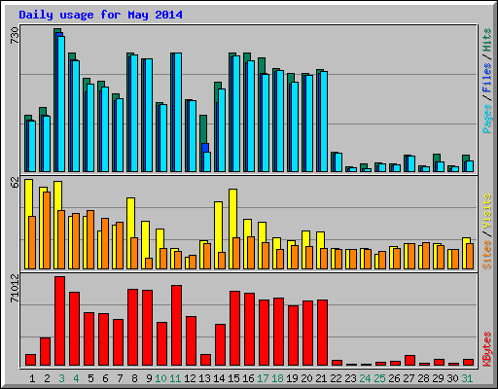Click the red KBytes bar for day 3

[60, 321]
